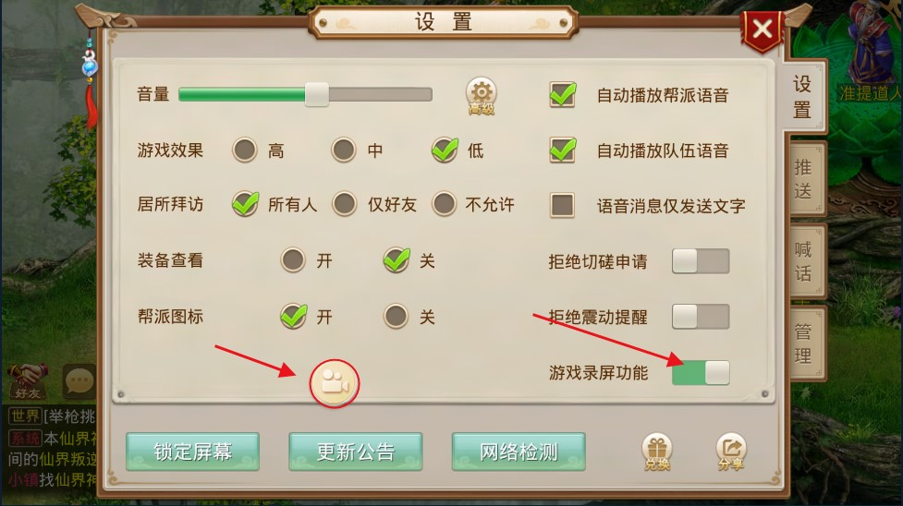
Task: Click the 音量 volume slider handle
Action: coord(317,94)
